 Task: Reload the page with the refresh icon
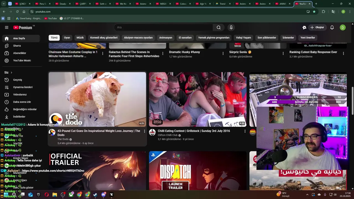click(17, 12)
